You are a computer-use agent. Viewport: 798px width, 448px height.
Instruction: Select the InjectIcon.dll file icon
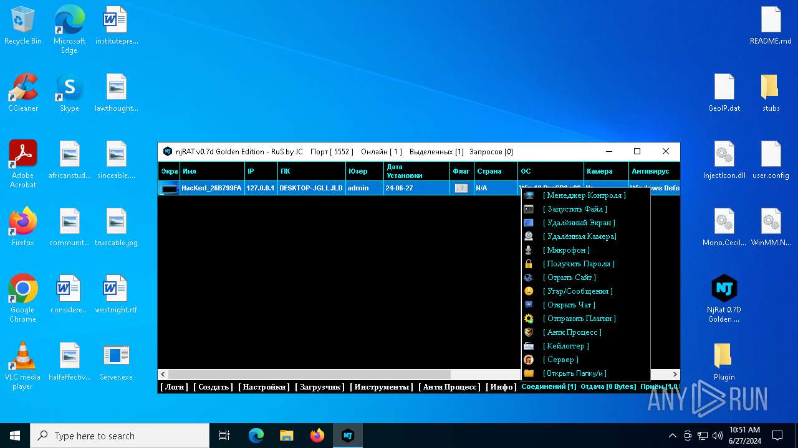tap(724, 159)
